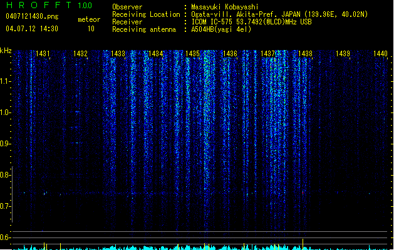Click the 1436 time label
Viewport: 394px width, 250px height.
pyautogui.click(x=230, y=54)
